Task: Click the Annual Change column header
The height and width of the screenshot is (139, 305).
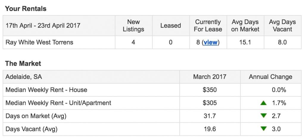Action: pos(270,77)
